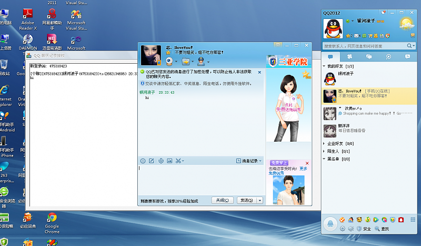Click the font edit pencil icon
The width and height of the screenshot is (421, 246).
coord(152,161)
